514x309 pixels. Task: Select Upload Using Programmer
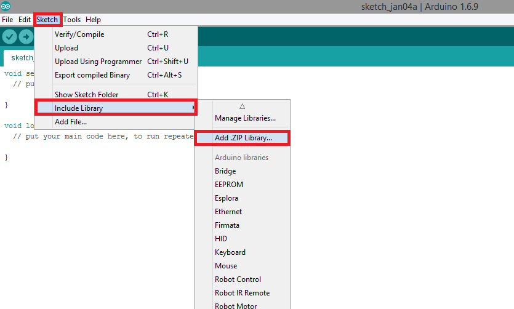[116, 62]
